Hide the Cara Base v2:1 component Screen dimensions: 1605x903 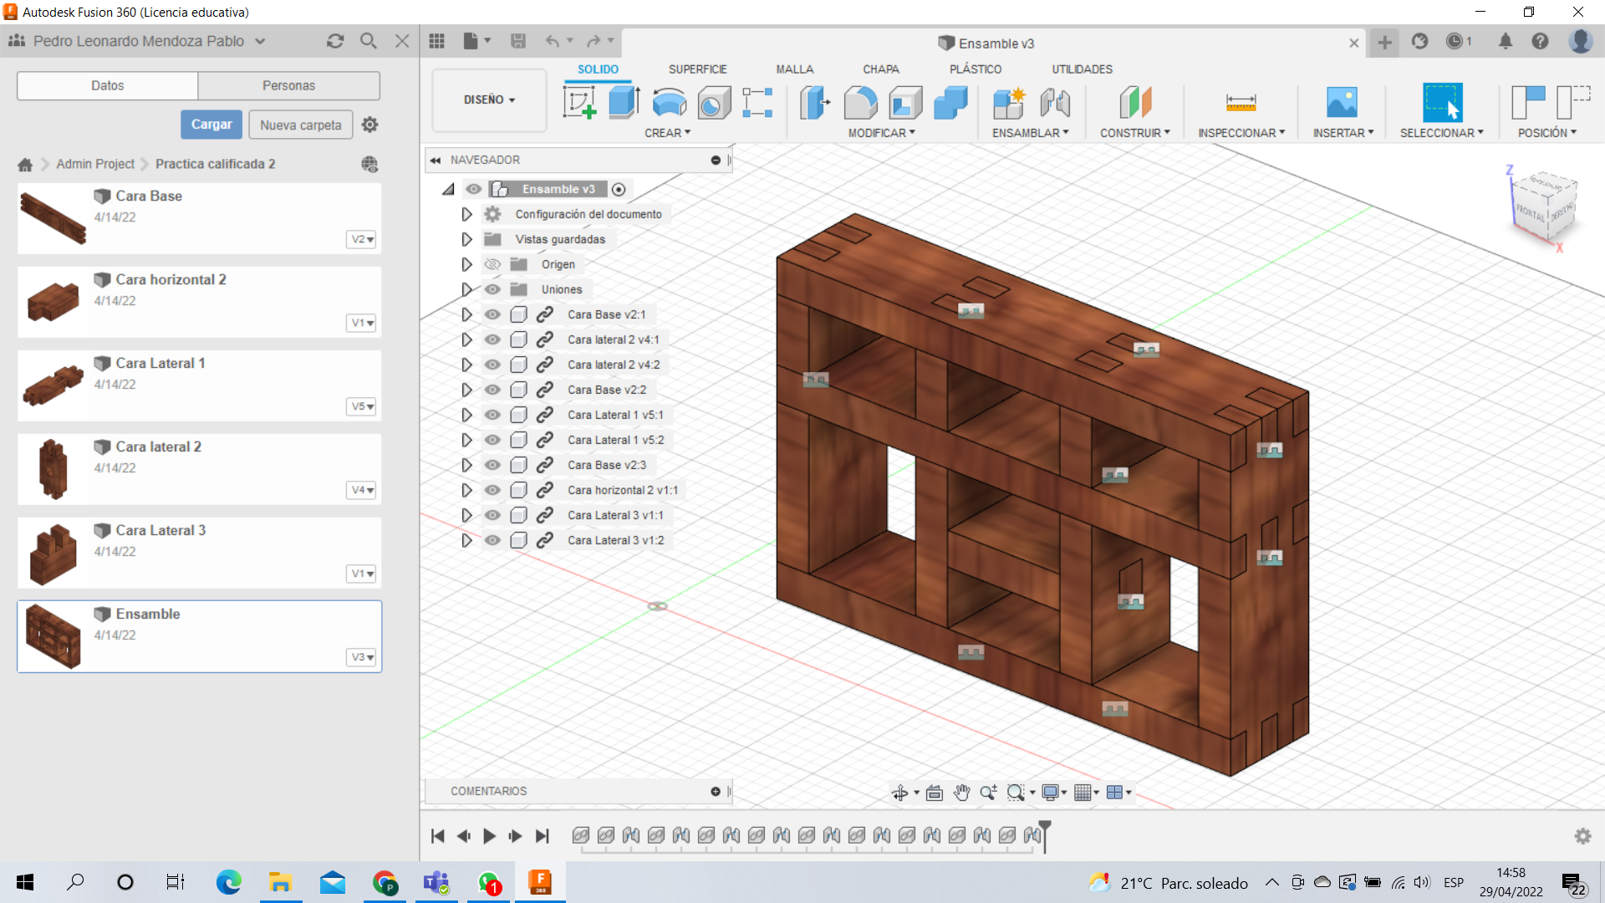click(x=492, y=314)
